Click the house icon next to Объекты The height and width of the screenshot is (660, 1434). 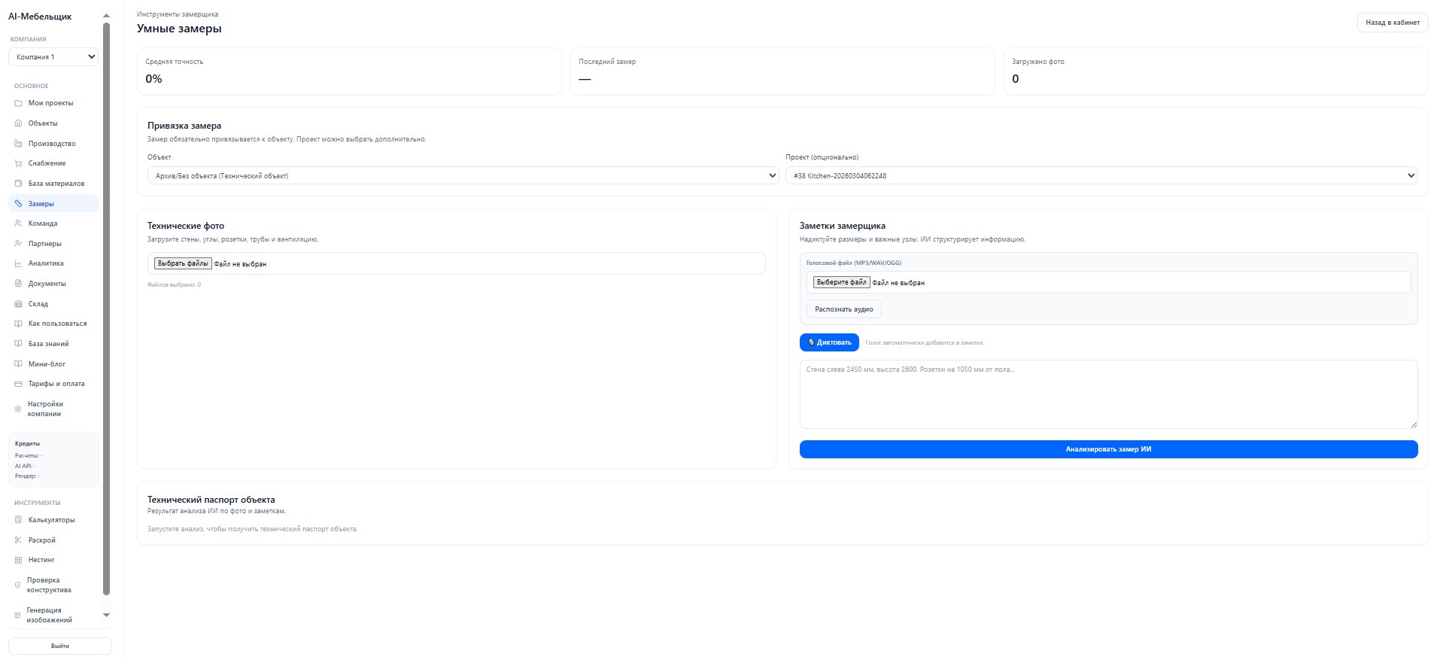click(x=18, y=123)
